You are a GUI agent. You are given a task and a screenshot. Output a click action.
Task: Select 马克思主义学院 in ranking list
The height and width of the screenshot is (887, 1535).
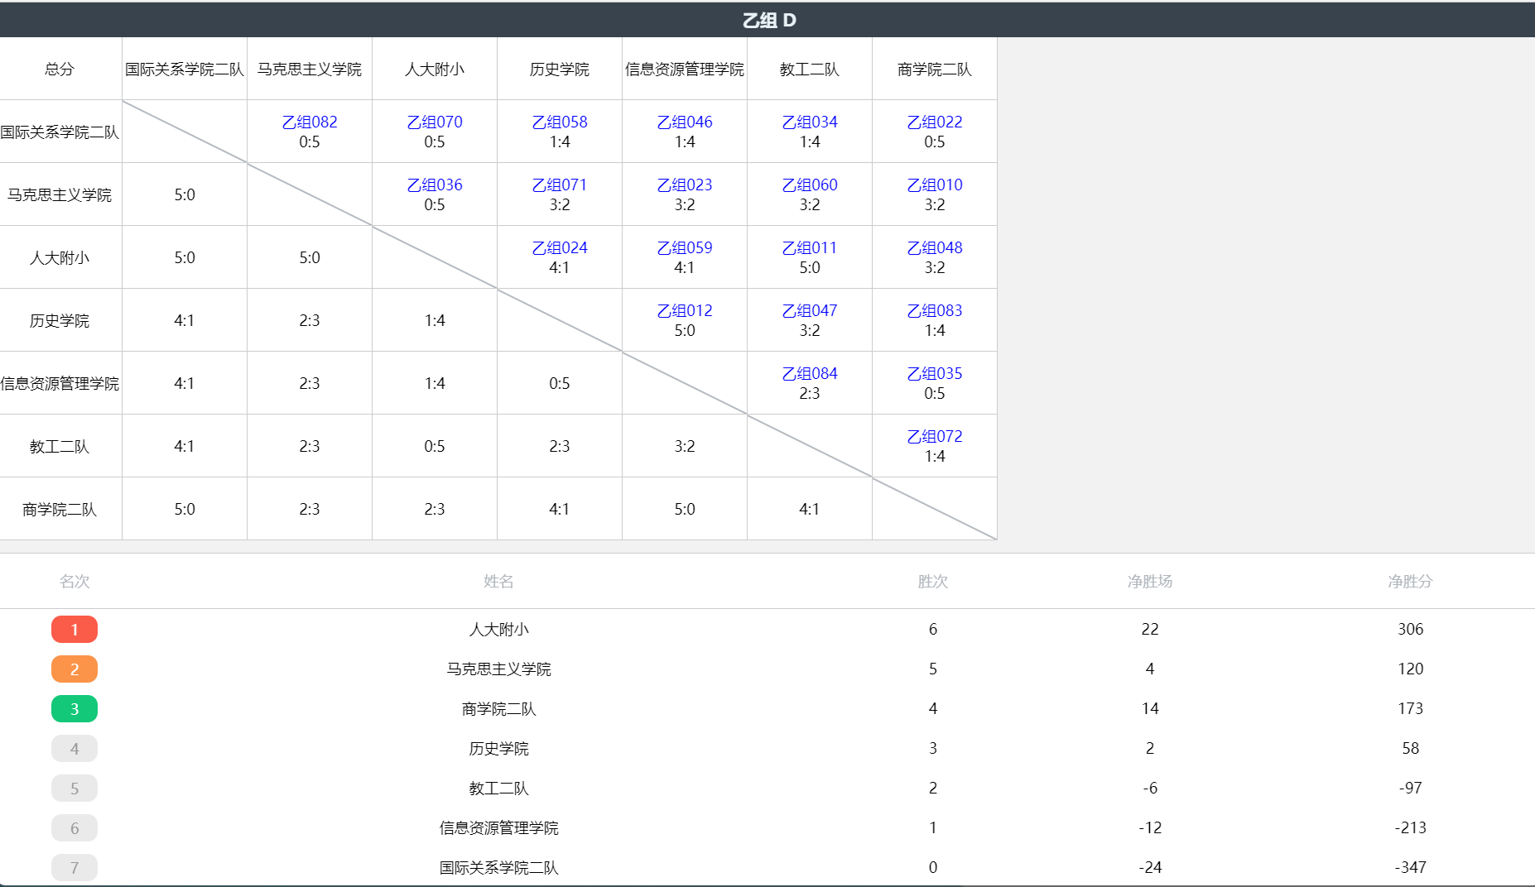pos(498,669)
